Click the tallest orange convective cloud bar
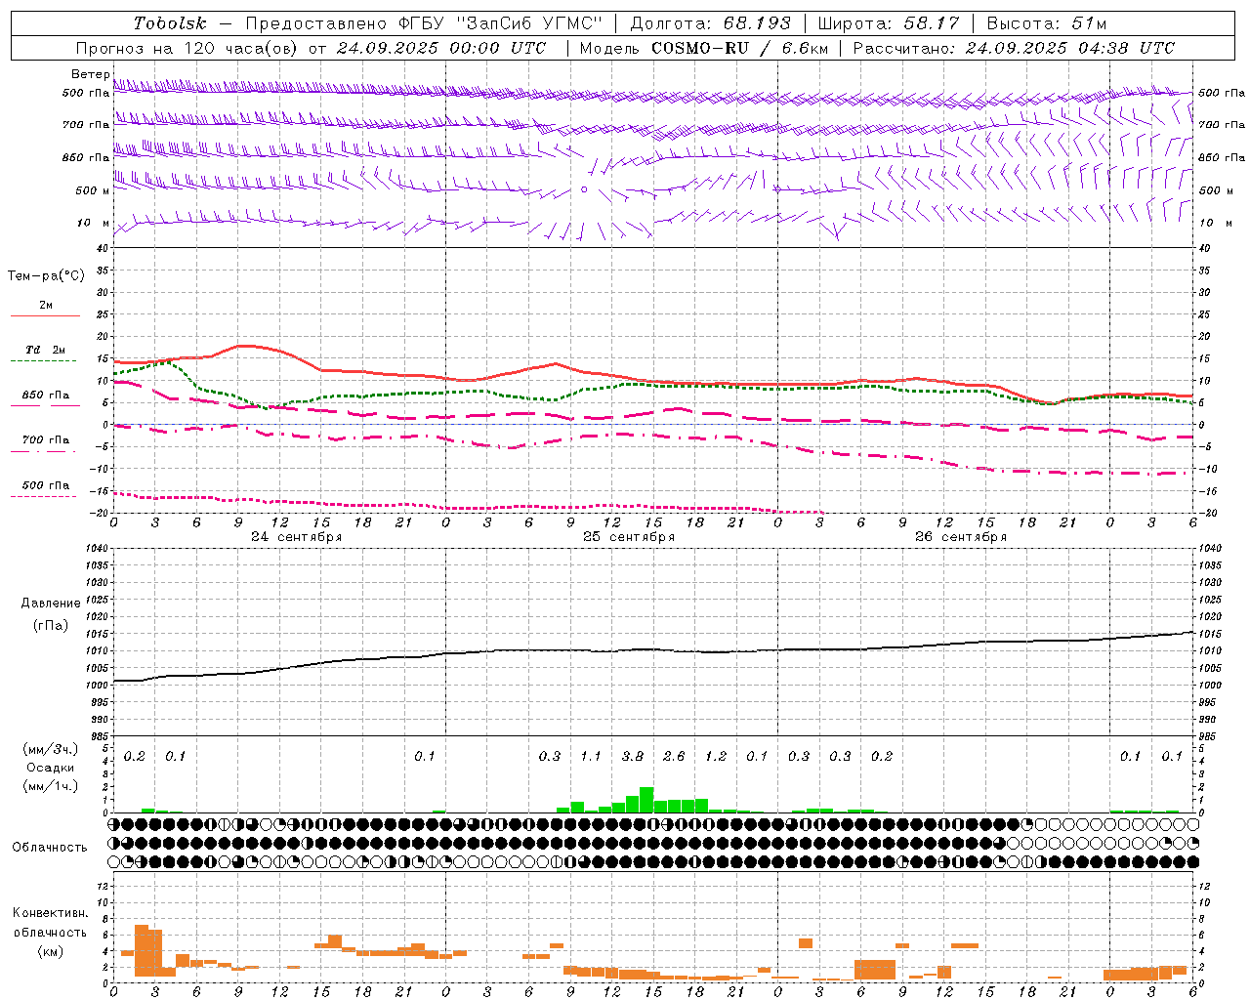This screenshot has width=1250, height=1000. (x=142, y=950)
